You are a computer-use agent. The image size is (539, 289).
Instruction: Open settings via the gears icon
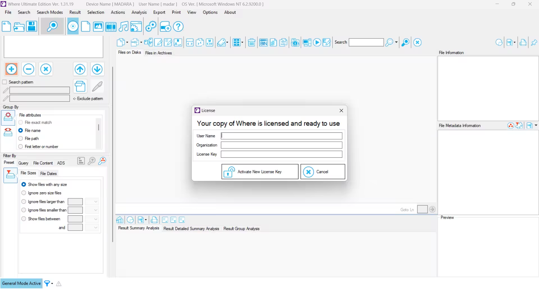coord(151,27)
